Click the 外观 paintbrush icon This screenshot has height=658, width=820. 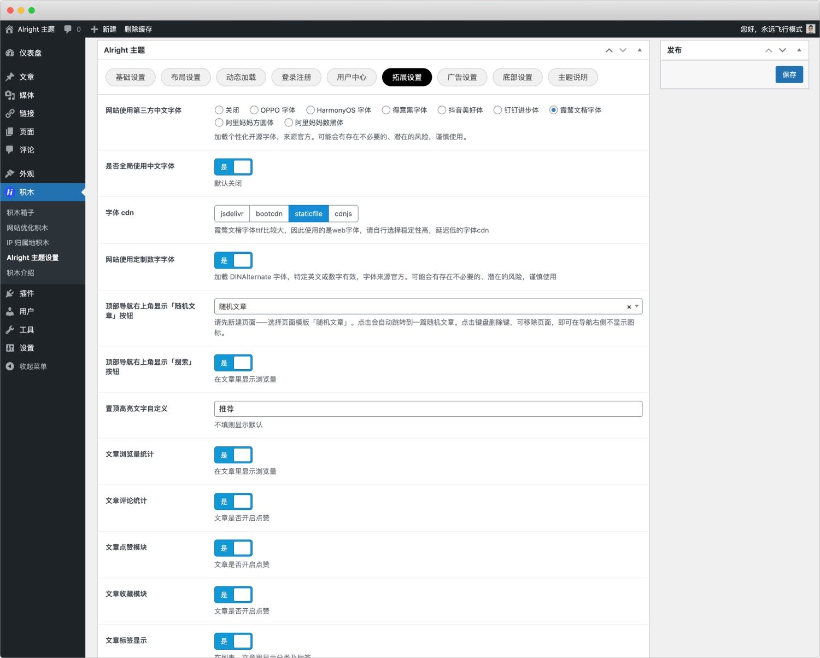point(10,174)
